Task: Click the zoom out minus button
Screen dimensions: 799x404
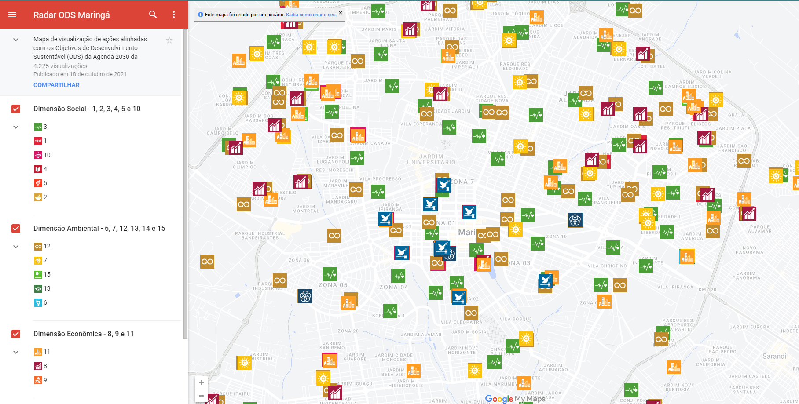Action: point(201,396)
